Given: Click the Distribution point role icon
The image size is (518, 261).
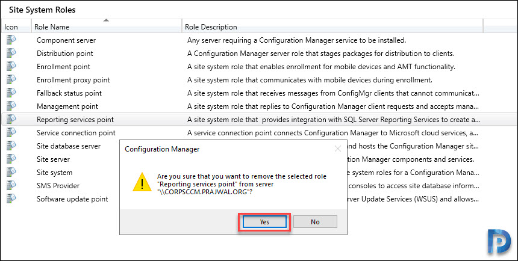Looking at the screenshot, I should click(11, 54).
